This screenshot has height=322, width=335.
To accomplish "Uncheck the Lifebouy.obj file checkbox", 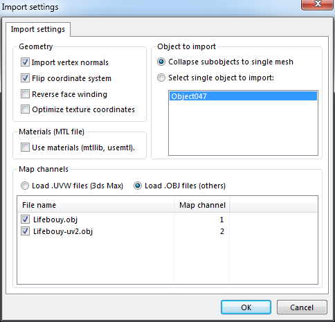I will tap(25, 220).
